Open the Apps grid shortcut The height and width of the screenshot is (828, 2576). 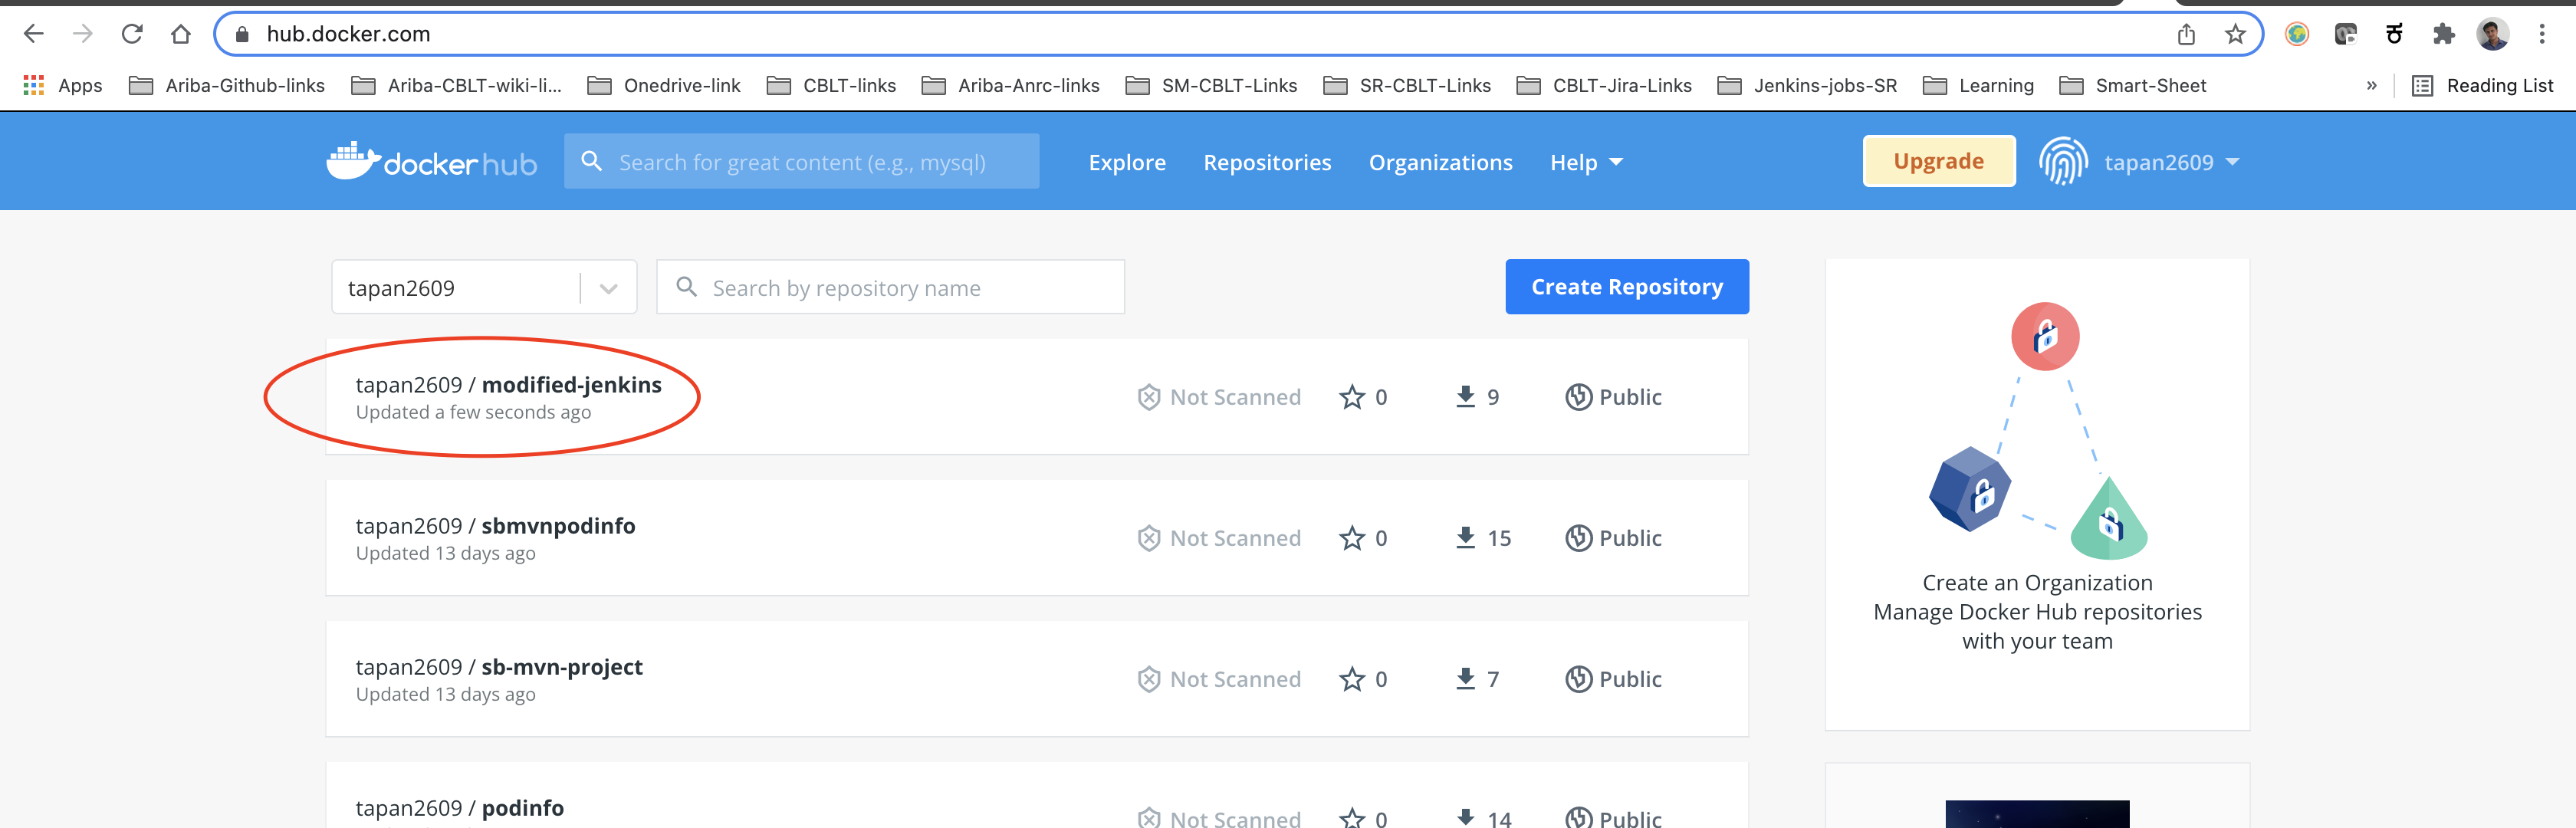coord(63,86)
